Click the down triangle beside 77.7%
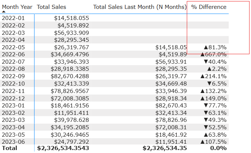The width and height of the screenshot is (251, 153). [x=206, y=105]
